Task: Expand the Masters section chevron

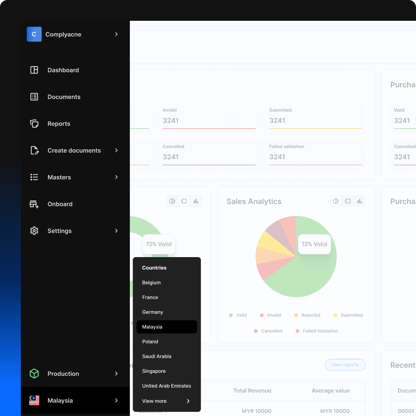Action: coord(117,177)
